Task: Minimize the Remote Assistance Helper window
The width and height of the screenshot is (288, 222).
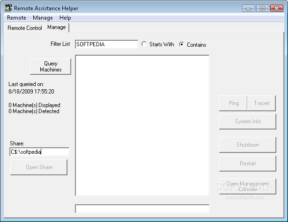Action: click(x=249, y=8)
